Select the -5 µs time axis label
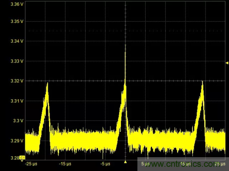 pyautogui.click(x=105, y=164)
